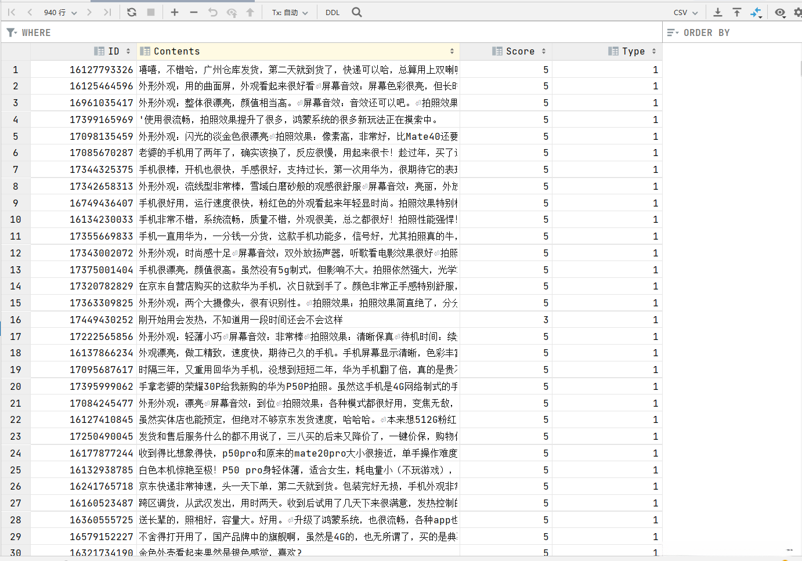Select row number 16 in the gutter
This screenshot has height=561, width=802.
16,320
